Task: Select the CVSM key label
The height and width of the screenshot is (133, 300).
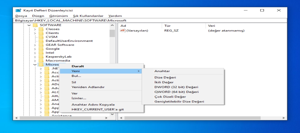Action: (x=52, y=37)
